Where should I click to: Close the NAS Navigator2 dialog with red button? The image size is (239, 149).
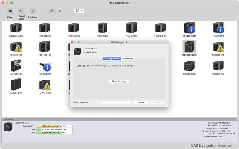(x=72, y=42)
